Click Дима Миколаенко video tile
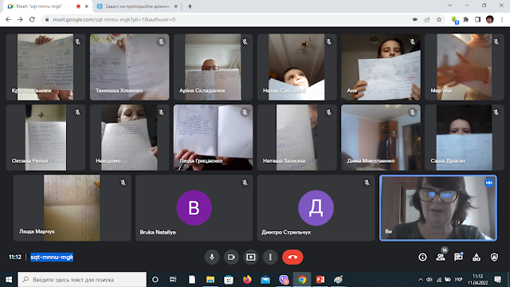 coord(381,137)
